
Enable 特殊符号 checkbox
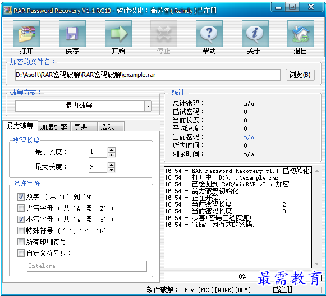[x=21, y=230]
